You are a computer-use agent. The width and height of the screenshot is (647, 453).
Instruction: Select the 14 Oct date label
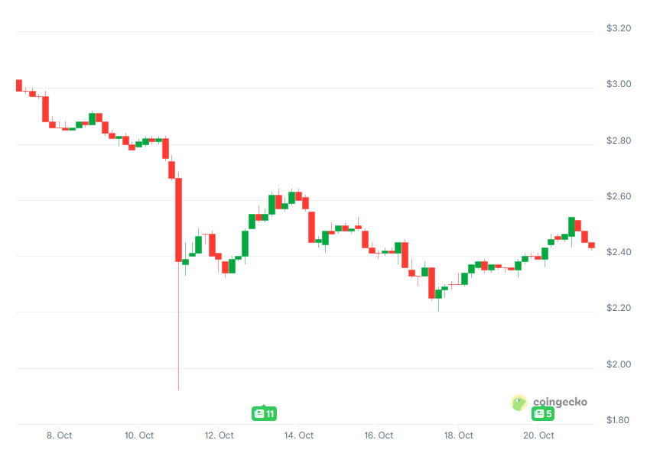pos(298,435)
